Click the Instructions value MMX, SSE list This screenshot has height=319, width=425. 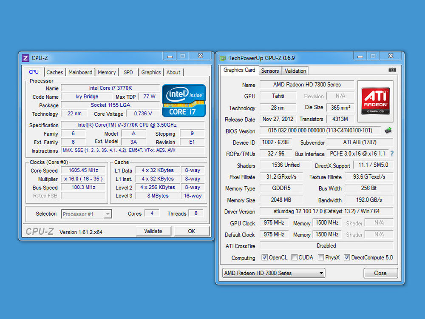(133, 150)
